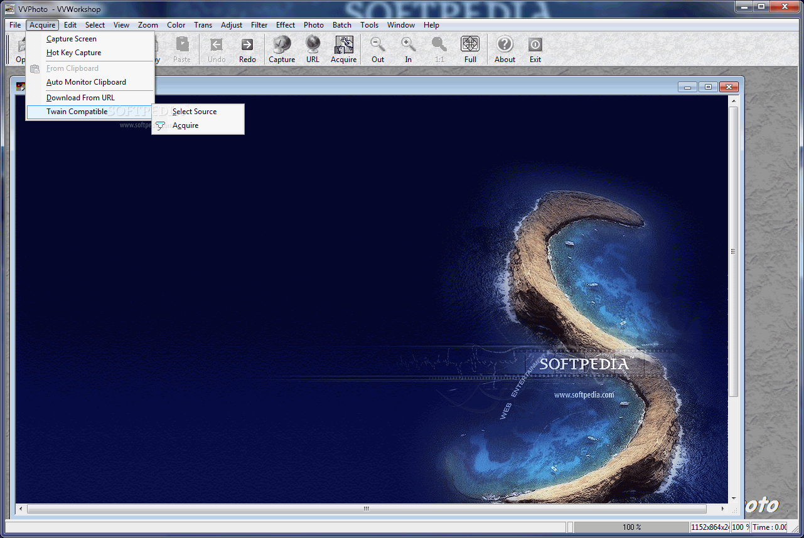Open the File menu
Viewport: 804px width, 538px height.
pos(15,25)
